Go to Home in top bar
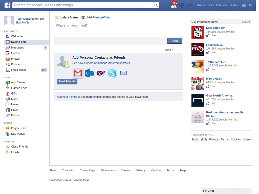259x194 pixels. click(201, 5)
